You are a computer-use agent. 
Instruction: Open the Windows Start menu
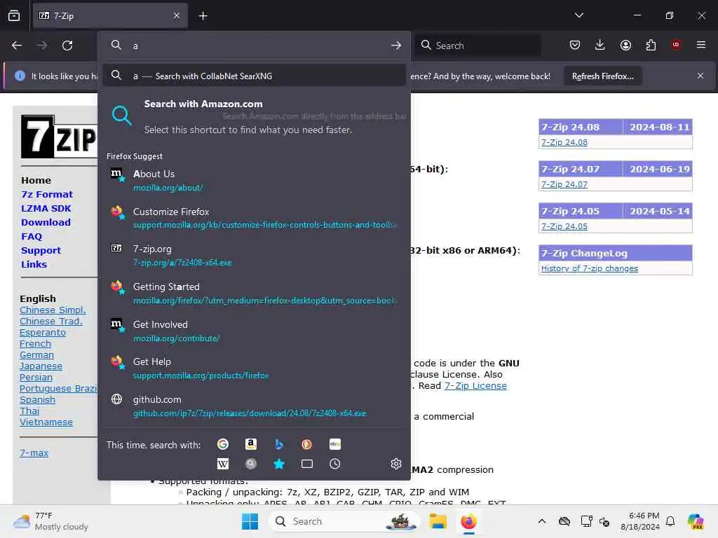point(250,521)
